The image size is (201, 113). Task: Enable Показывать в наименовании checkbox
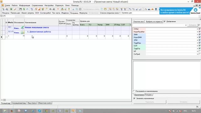click(134, 91)
